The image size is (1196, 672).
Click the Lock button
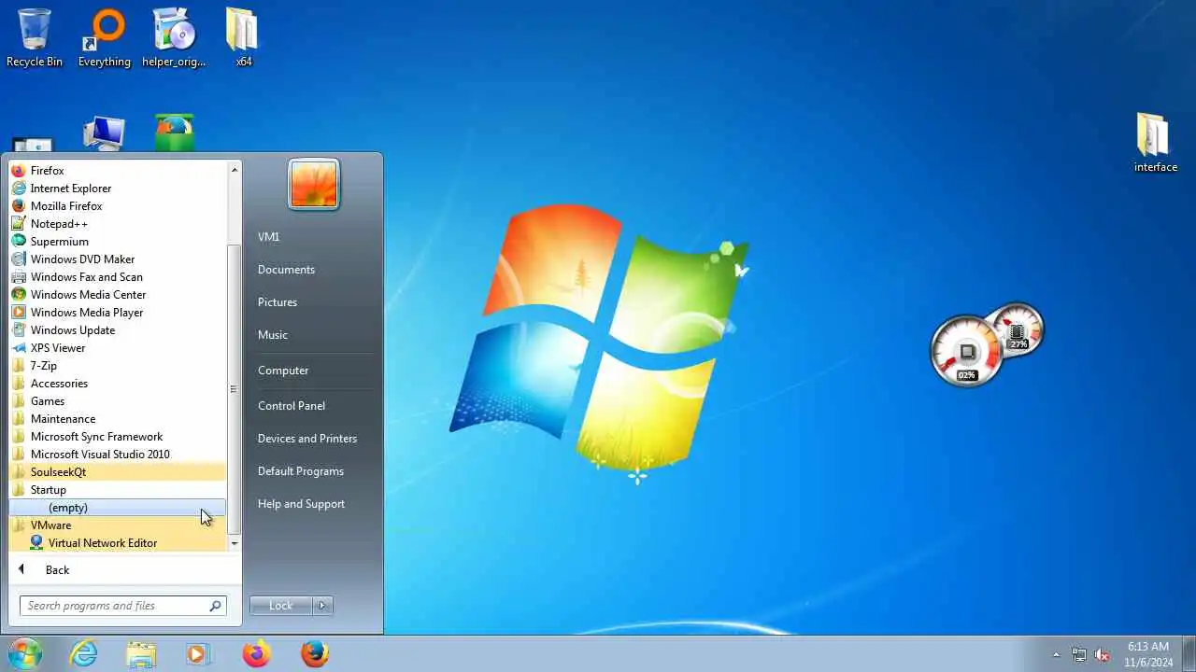tap(281, 606)
